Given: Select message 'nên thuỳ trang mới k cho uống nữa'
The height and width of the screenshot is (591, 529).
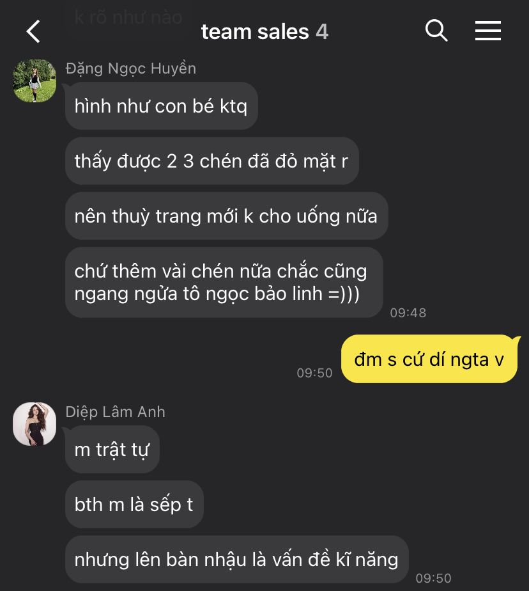Looking at the screenshot, I should coord(226,216).
